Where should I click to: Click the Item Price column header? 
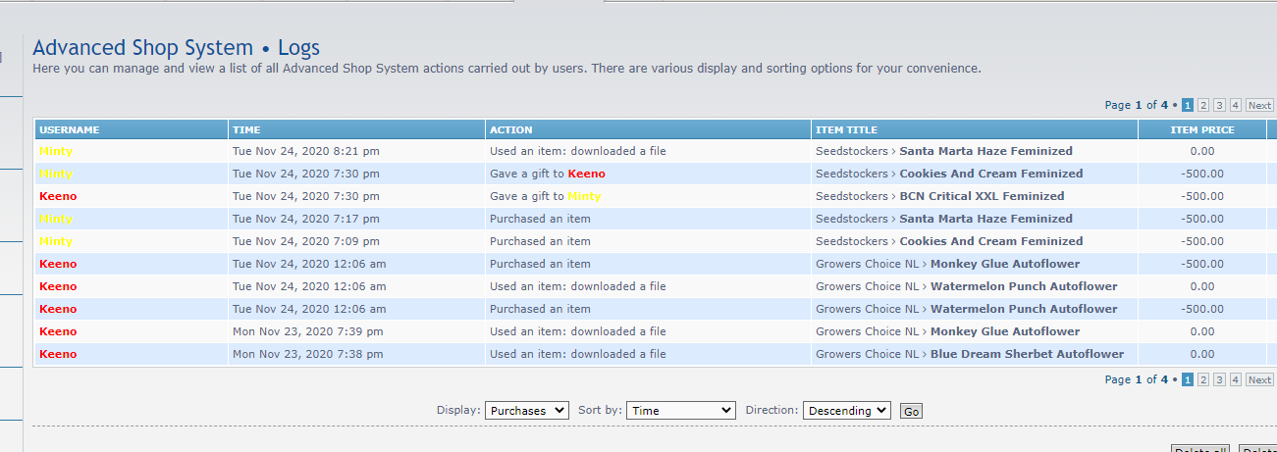coord(1201,129)
